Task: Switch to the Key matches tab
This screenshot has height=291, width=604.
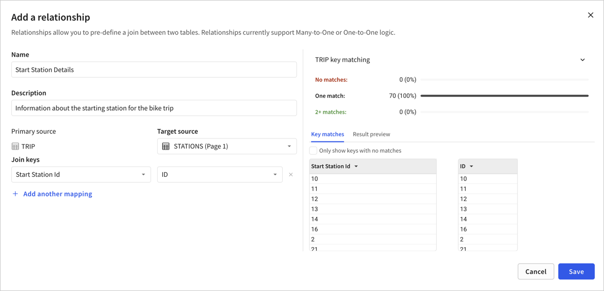Action: coord(327,134)
